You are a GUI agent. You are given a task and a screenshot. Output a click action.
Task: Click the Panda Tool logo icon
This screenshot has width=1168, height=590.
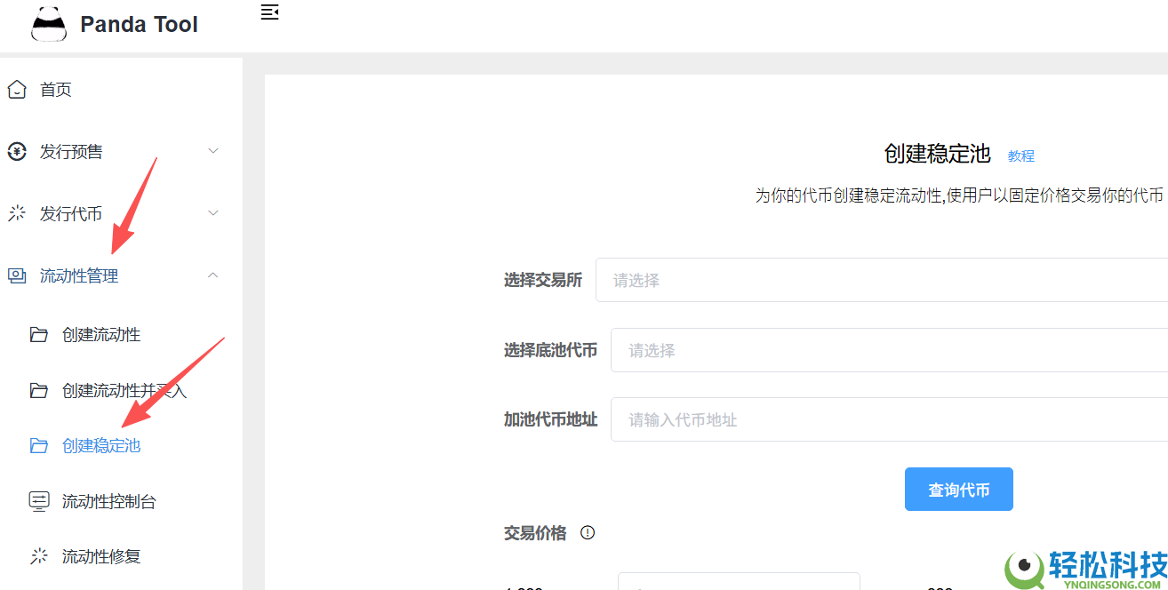click(49, 24)
